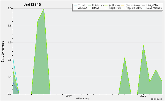
Task: Click the 0.0 y-axis value
Action: [9, 94]
